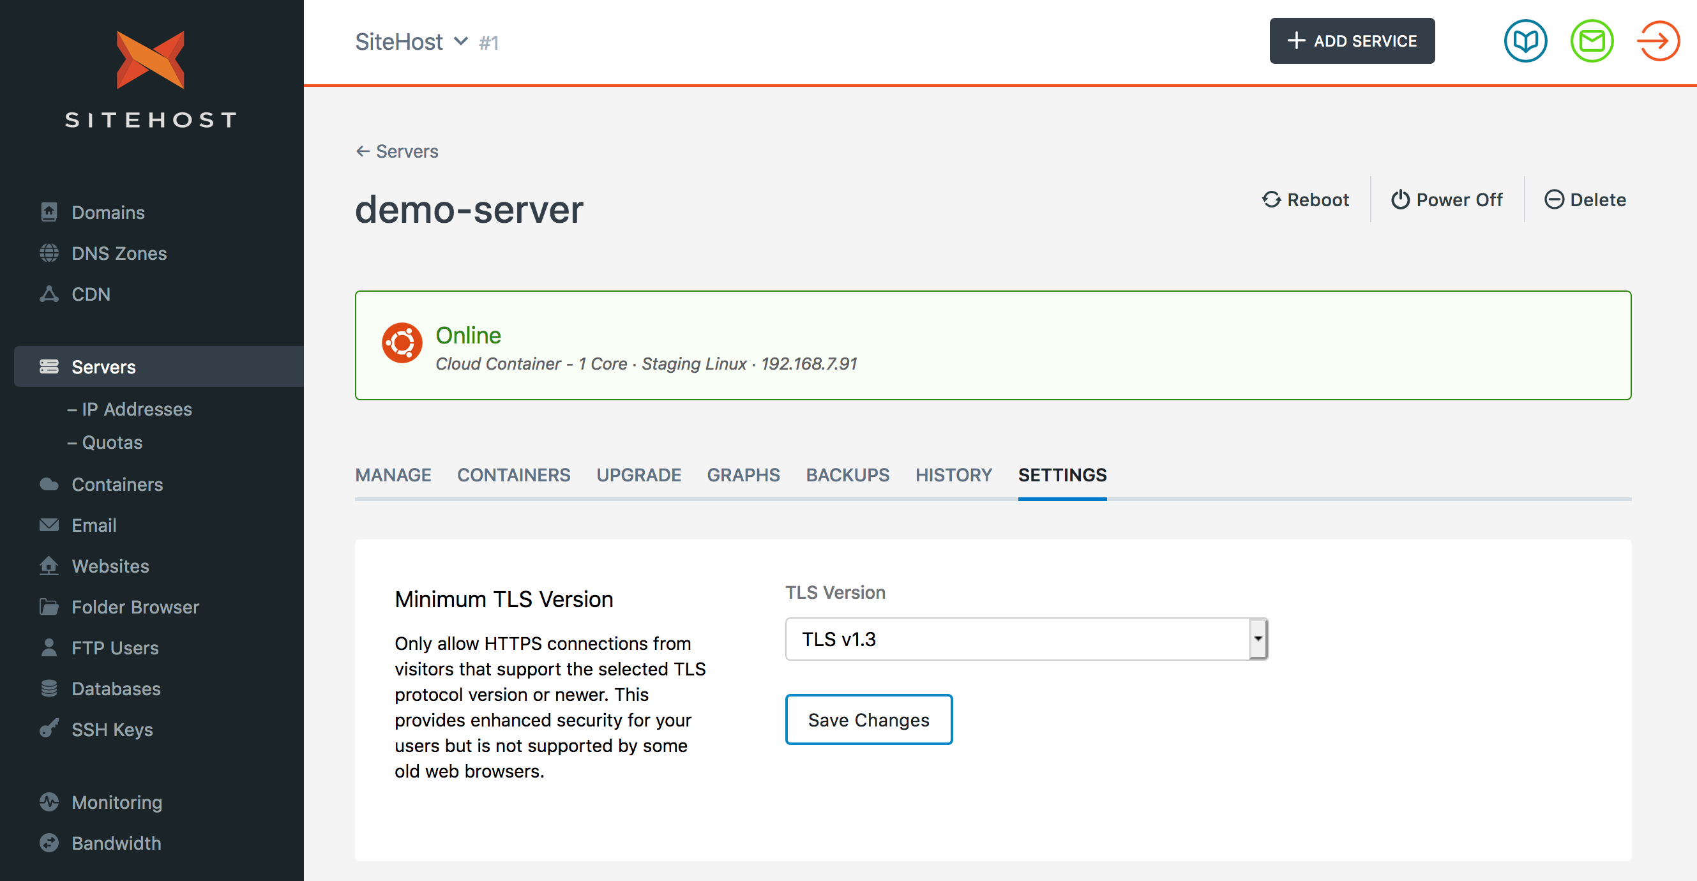Image resolution: width=1697 pixels, height=881 pixels.
Task: Open the CDN section
Action: coord(91,294)
